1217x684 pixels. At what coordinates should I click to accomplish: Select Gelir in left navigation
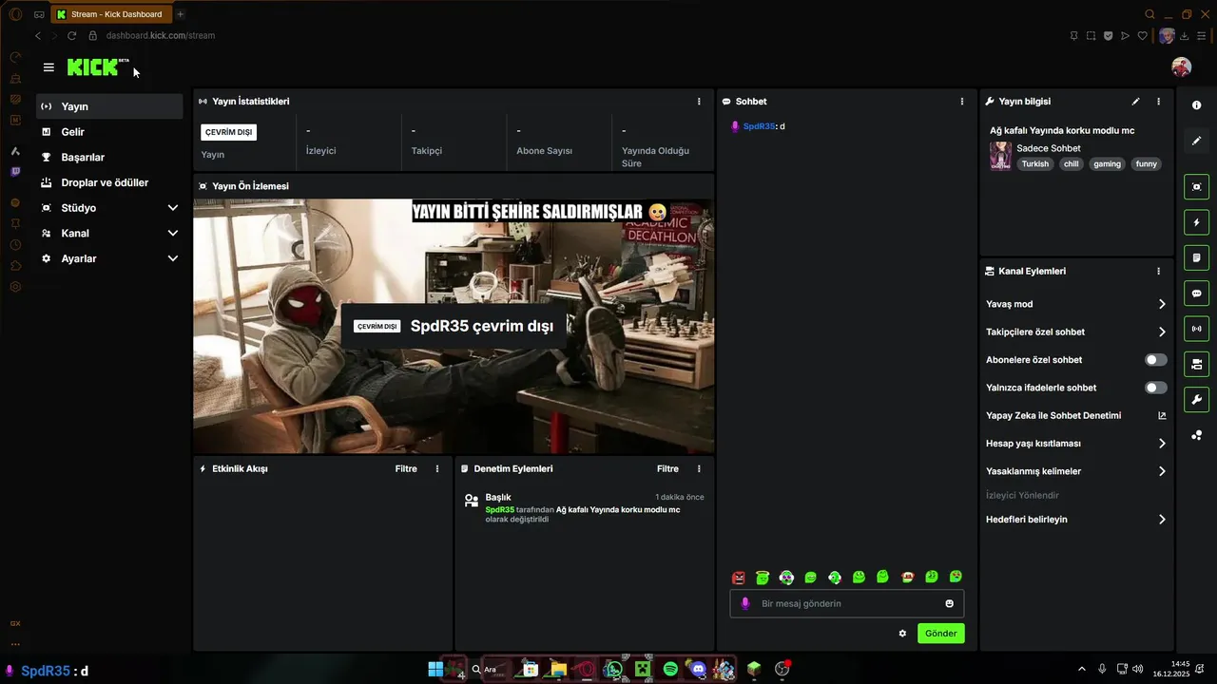point(109,132)
